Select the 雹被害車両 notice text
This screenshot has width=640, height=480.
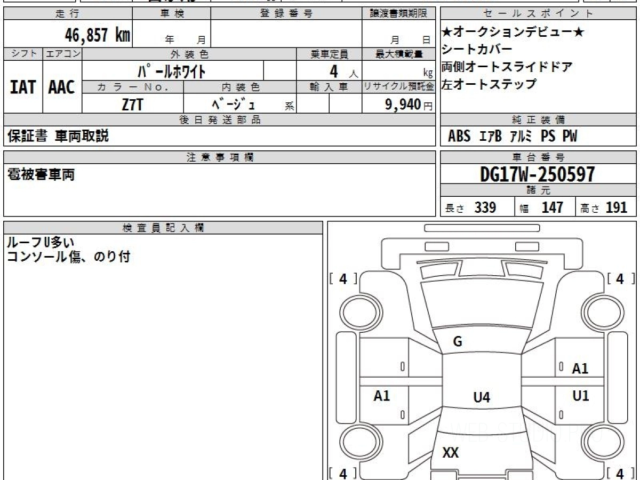(x=41, y=174)
